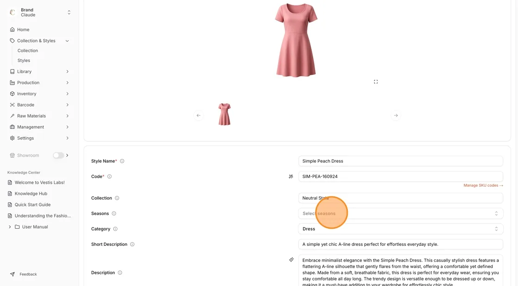This screenshot has height=286, width=518.
Task: Select the peach dress thumbnail
Action: pyautogui.click(x=224, y=115)
